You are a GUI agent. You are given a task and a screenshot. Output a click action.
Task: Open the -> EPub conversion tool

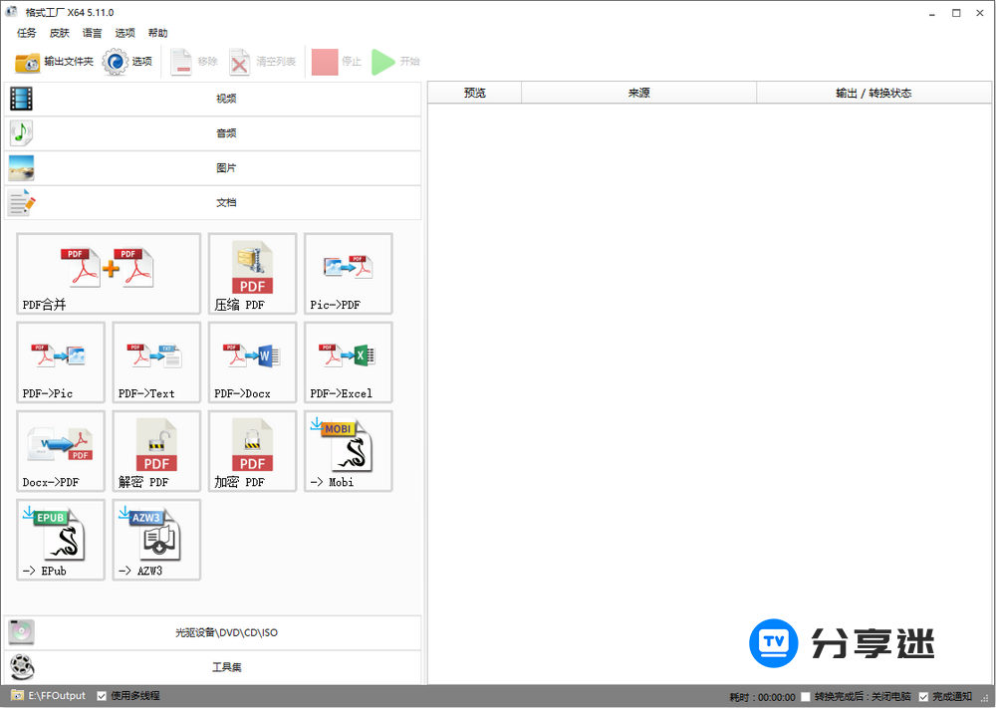click(x=60, y=540)
